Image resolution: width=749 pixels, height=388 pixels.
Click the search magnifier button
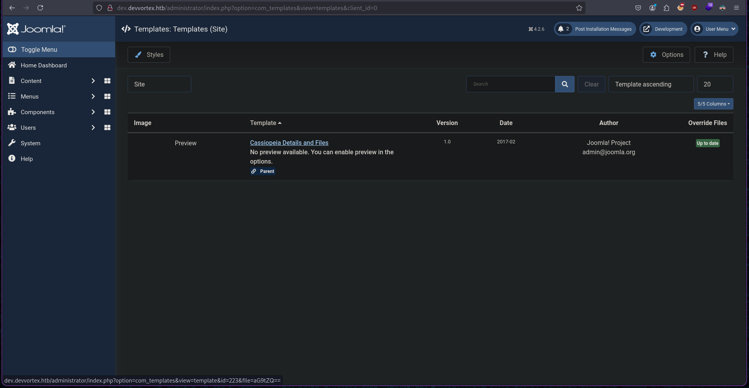[x=565, y=84]
